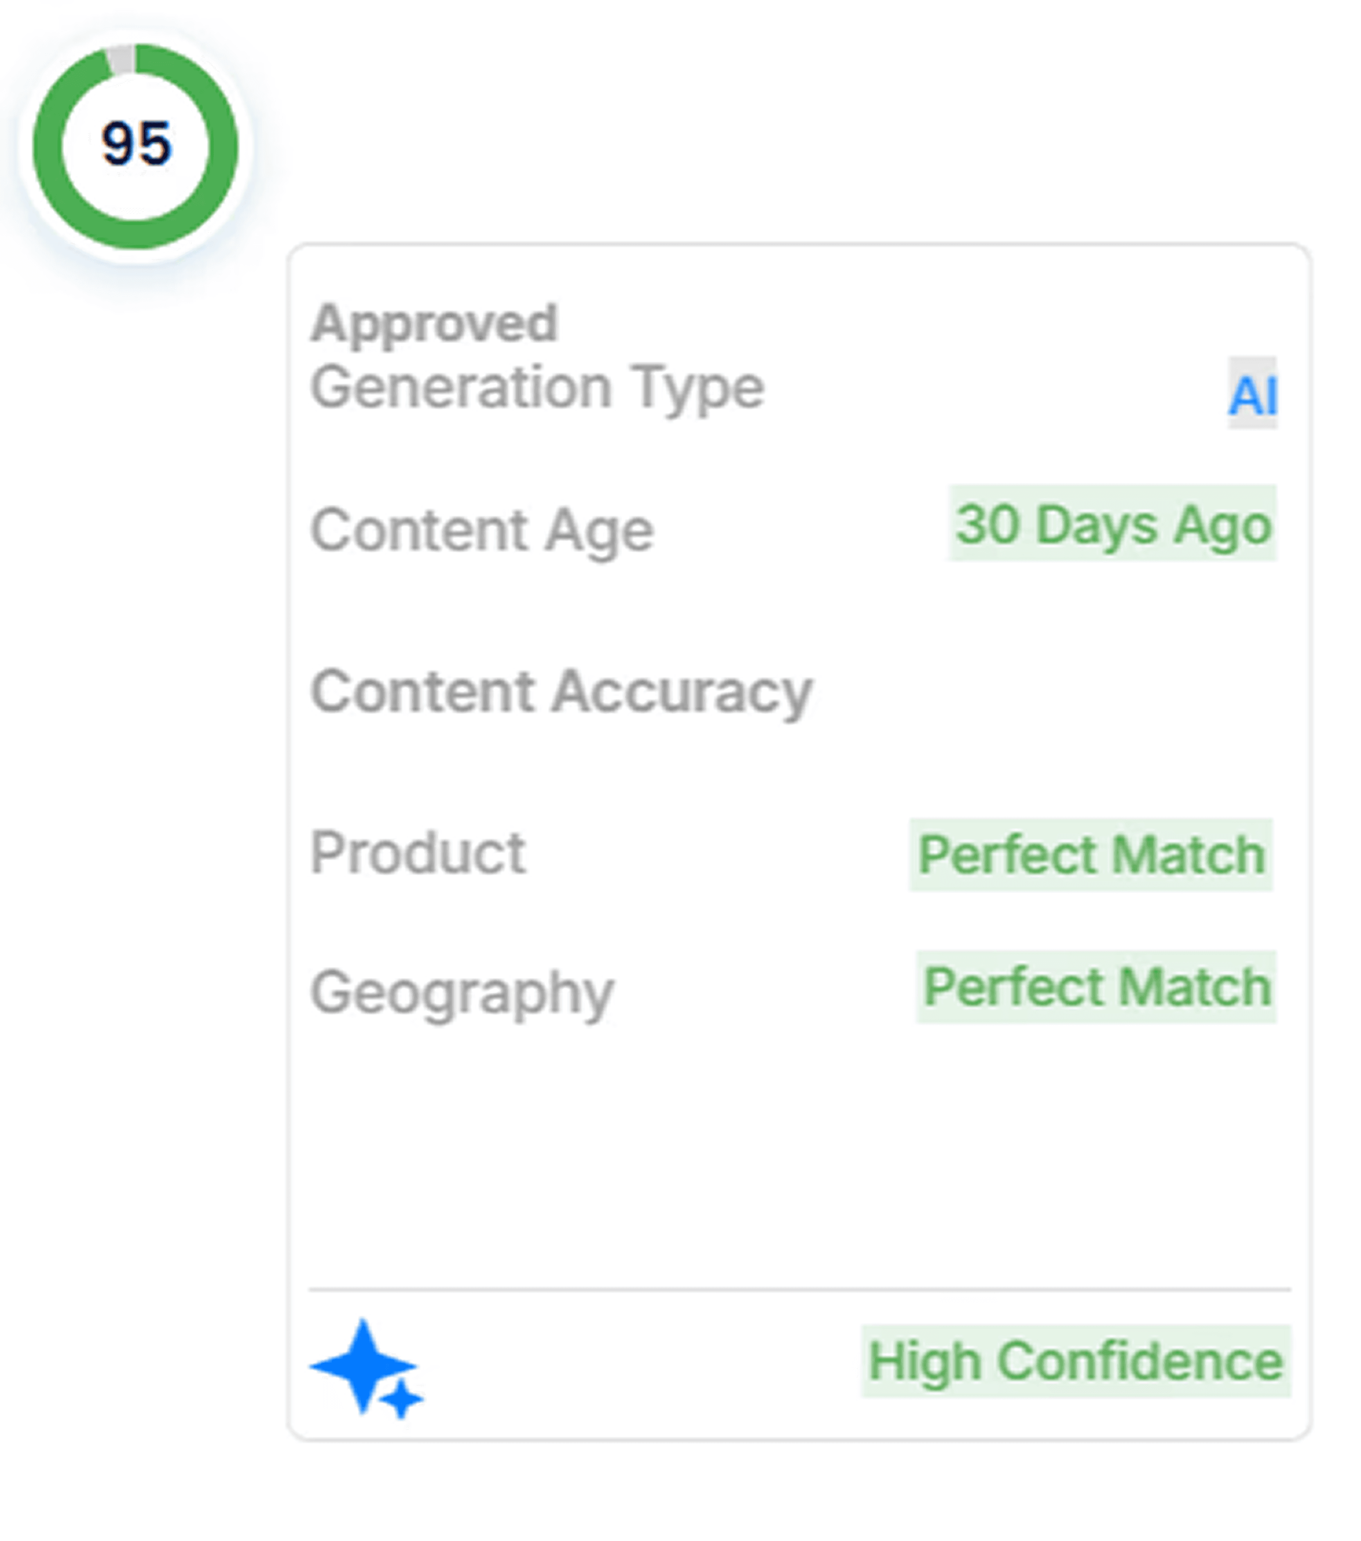
Task: Click the number 95 inside the gauge
Action: click(x=137, y=143)
